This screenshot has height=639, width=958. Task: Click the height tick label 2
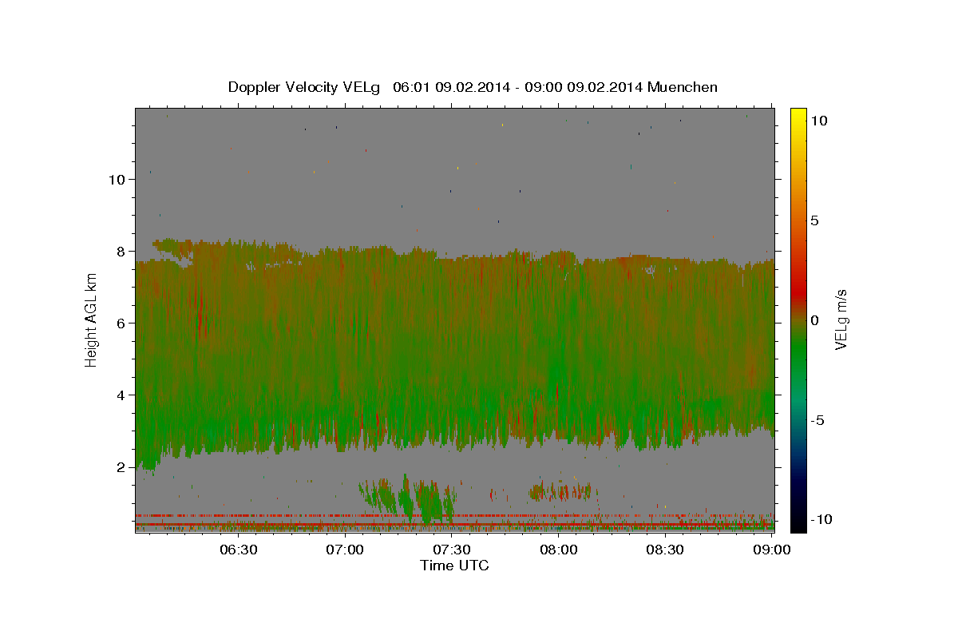tap(121, 466)
